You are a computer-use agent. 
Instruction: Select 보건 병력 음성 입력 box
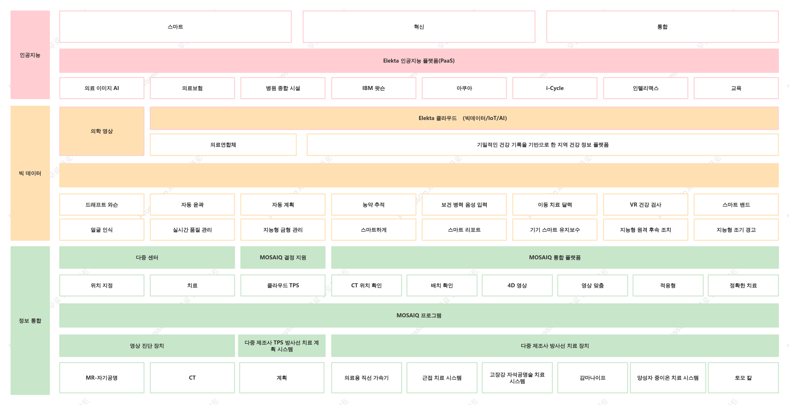[x=464, y=205]
